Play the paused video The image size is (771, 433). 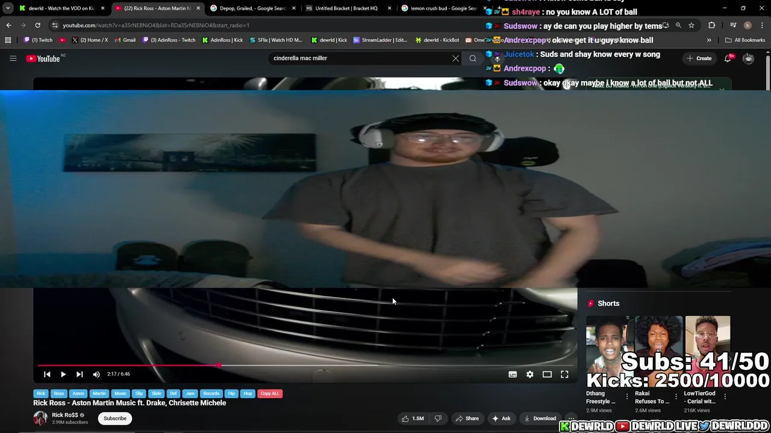tap(63, 374)
